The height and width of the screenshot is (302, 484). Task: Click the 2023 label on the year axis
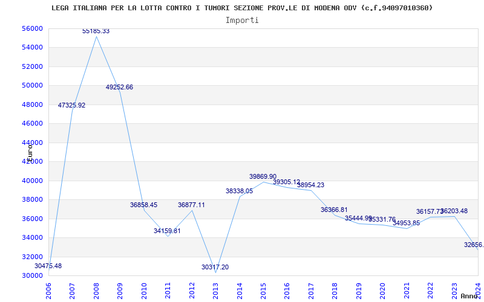454,291
